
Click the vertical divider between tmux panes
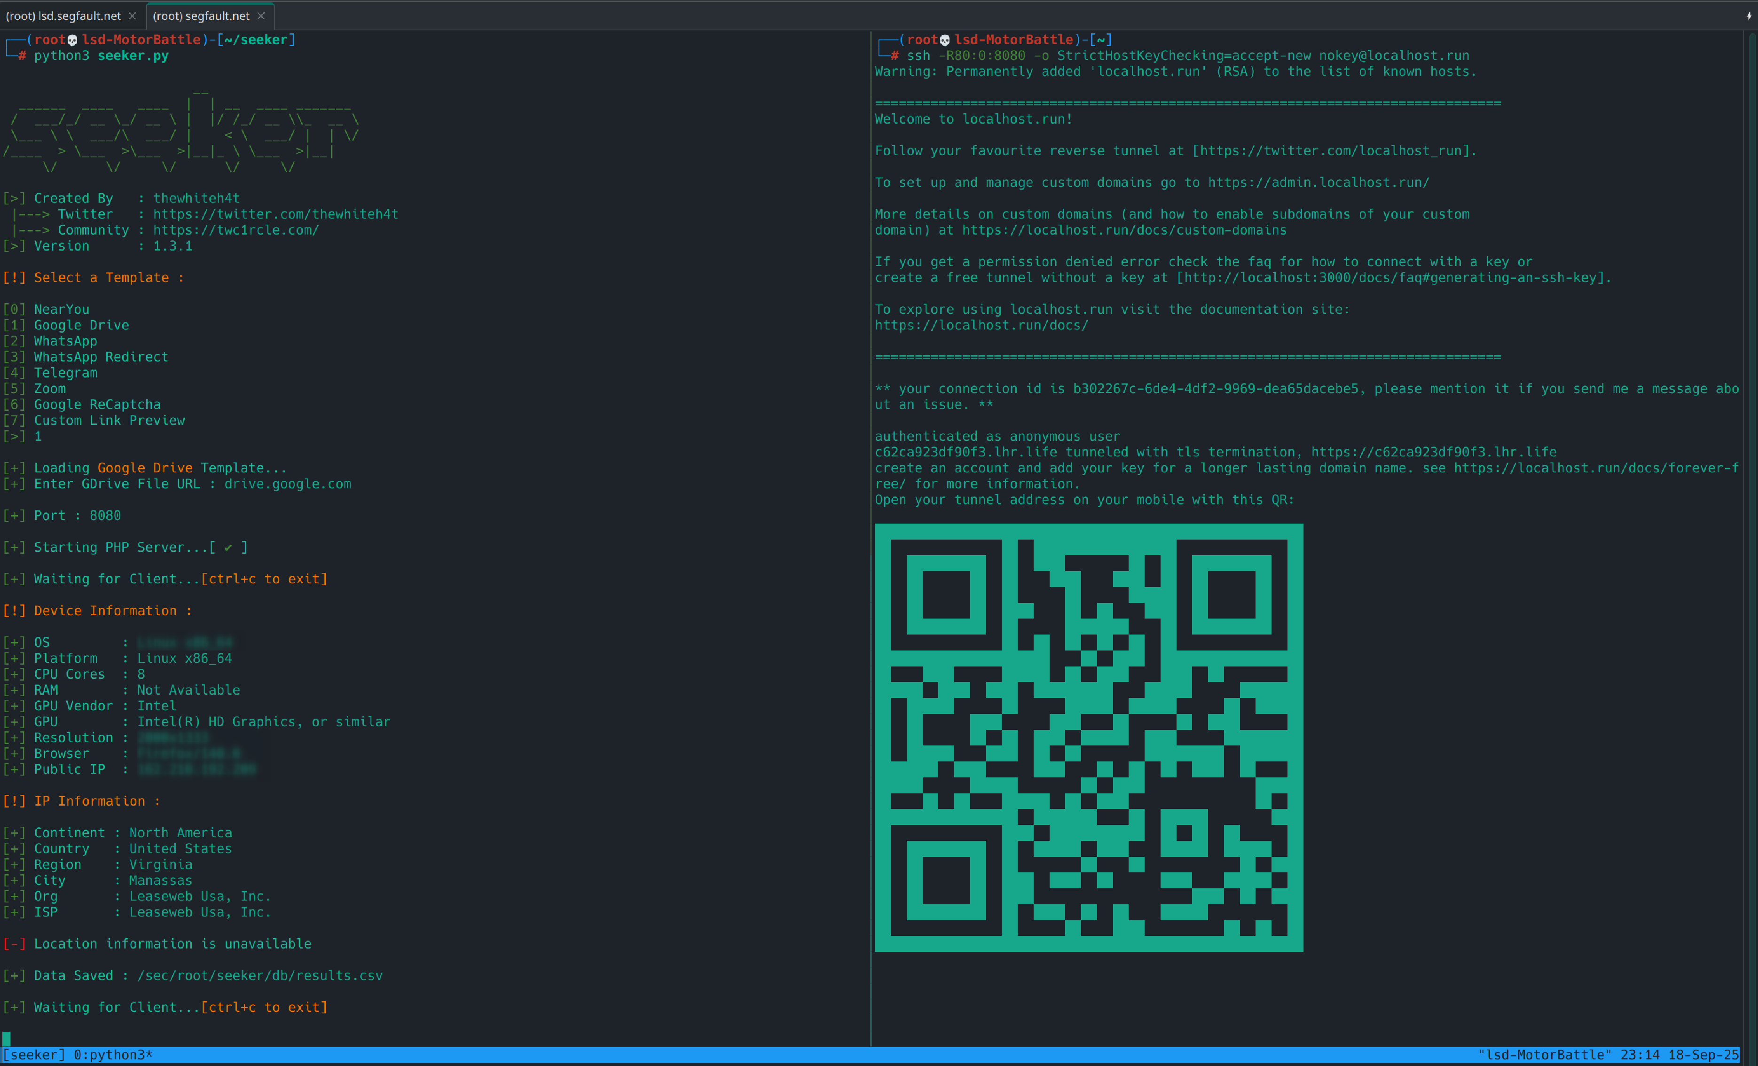[x=871, y=535]
